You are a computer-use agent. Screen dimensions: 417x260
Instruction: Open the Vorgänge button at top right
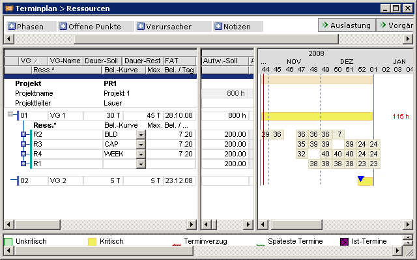coord(395,25)
